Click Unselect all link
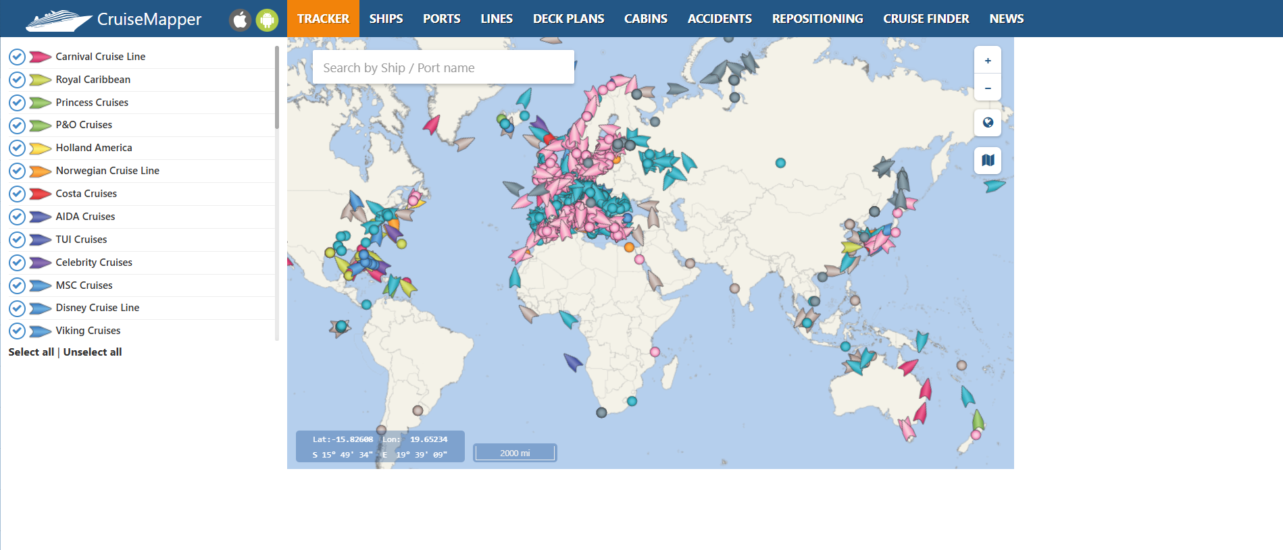This screenshot has width=1283, height=550. tap(93, 352)
